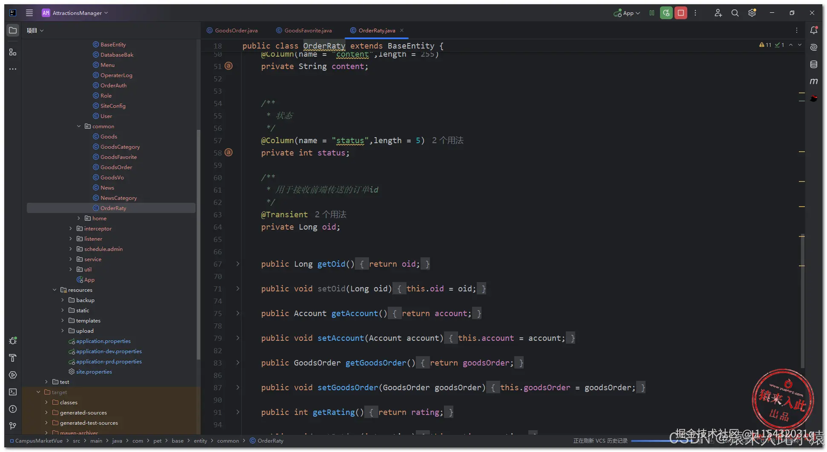Jump to next highlighted problem arrow
The image size is (827, 452).
[x=800, y=45]
